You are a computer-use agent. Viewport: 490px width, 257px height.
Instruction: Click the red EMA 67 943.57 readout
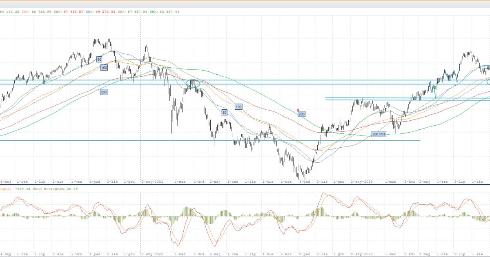point(68,12)
